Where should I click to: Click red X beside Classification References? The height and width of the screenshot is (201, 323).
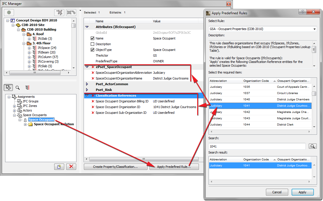coord(93,95)
